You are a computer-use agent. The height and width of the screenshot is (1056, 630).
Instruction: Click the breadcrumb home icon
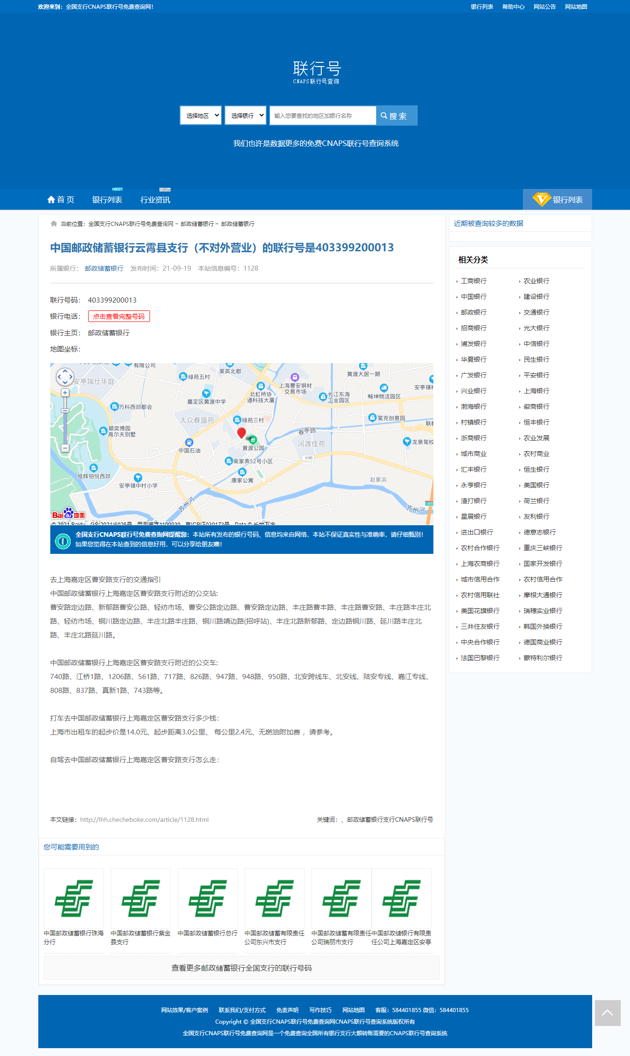(x=54, y=224)
